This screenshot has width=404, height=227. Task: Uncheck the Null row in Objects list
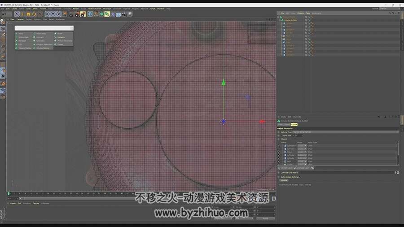tap(278, 162)
